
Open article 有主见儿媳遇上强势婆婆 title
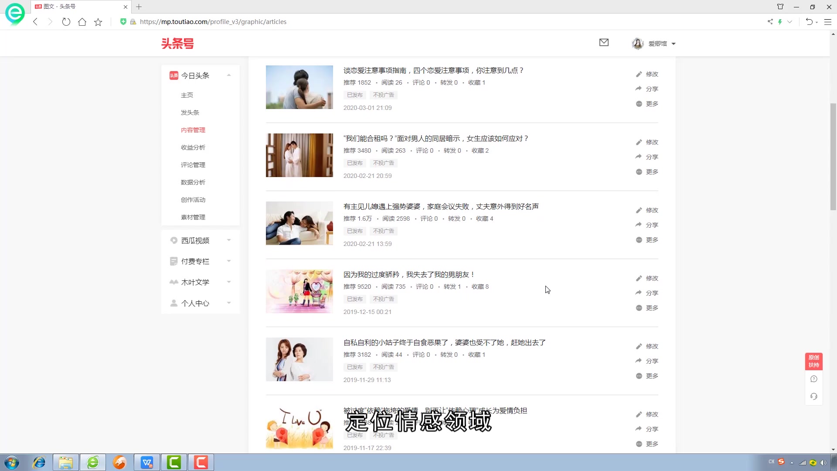coord(441,206)
